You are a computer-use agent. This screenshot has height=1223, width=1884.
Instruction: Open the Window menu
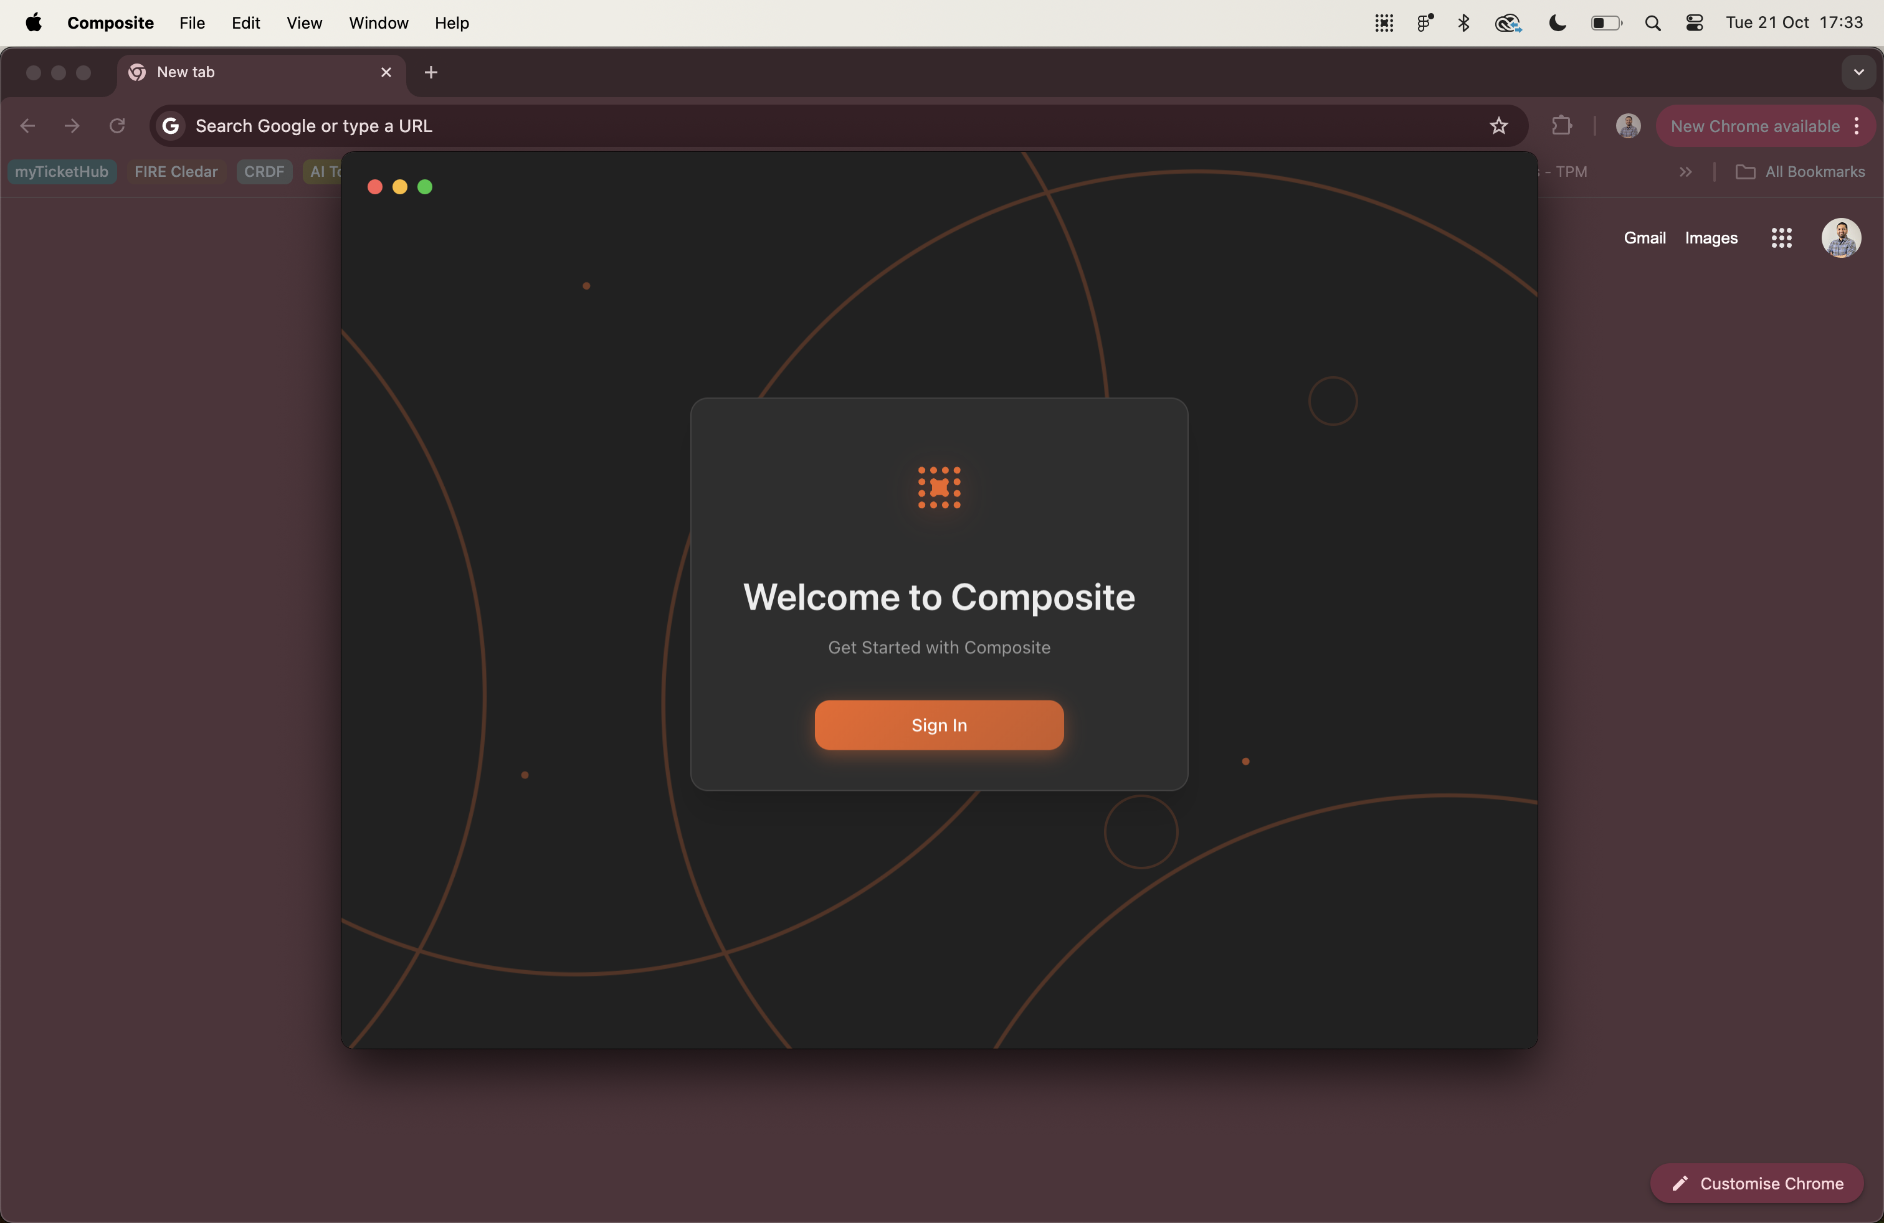coord(378,23)
